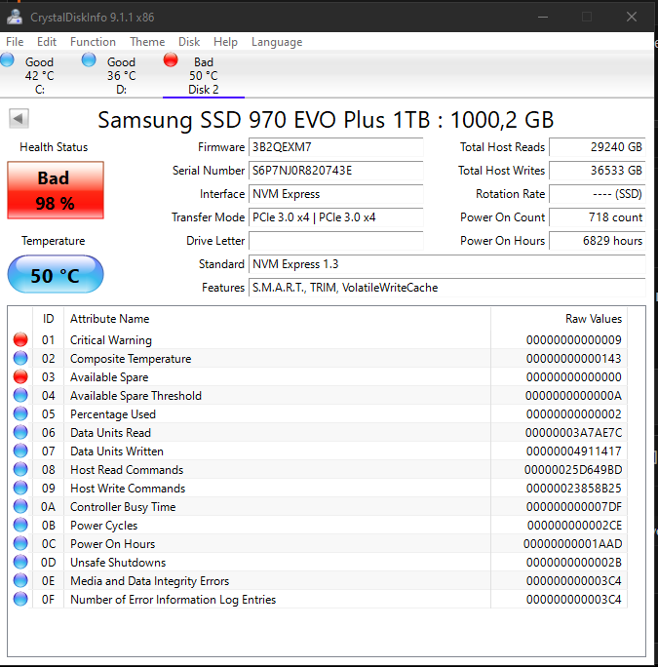
Task: Close the CrystalDiskInfo window
Action: (x=632, y=17)
